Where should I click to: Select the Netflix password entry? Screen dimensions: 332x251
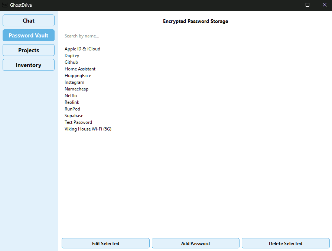point(71,95)
